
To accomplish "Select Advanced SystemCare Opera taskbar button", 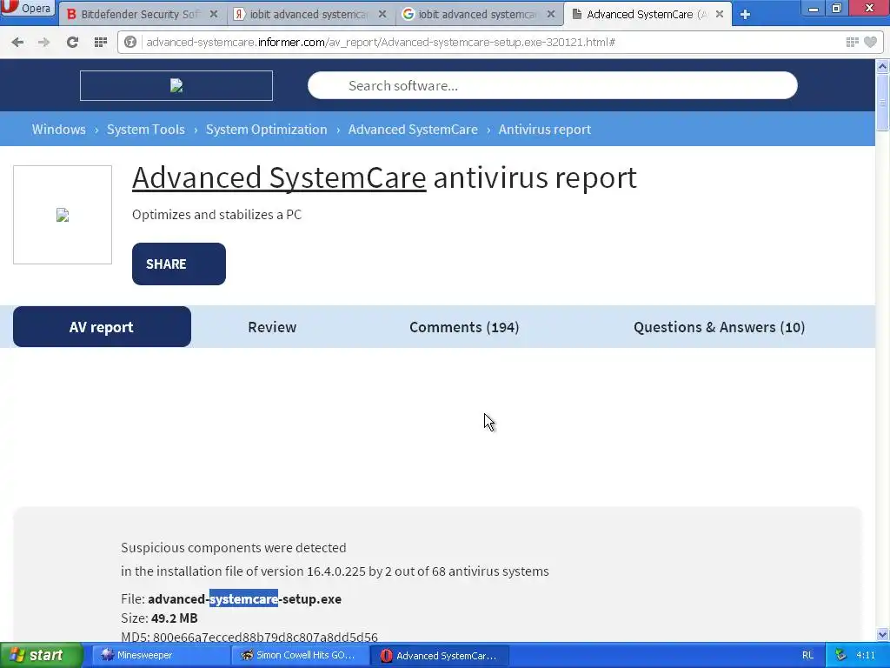I will coord(441,656).
